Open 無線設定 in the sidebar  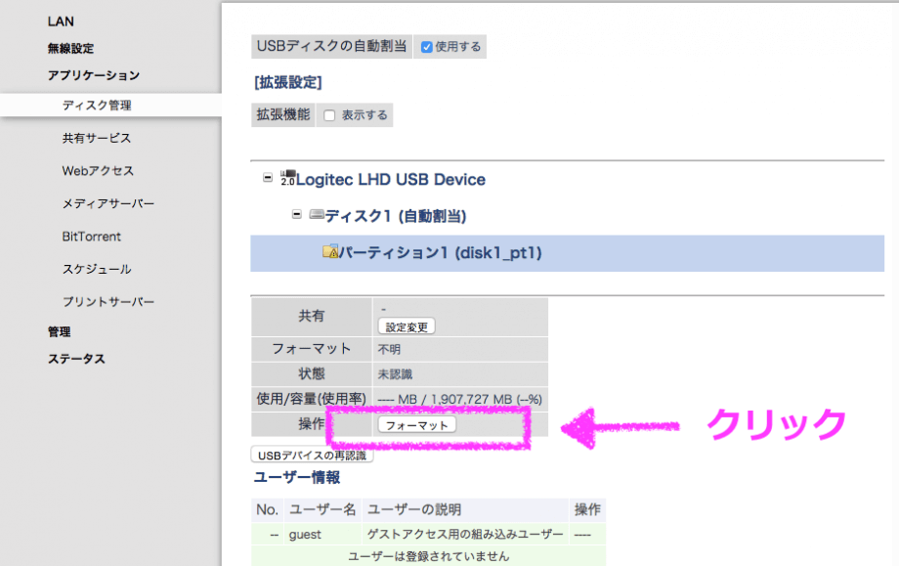(x=70, y=48)
